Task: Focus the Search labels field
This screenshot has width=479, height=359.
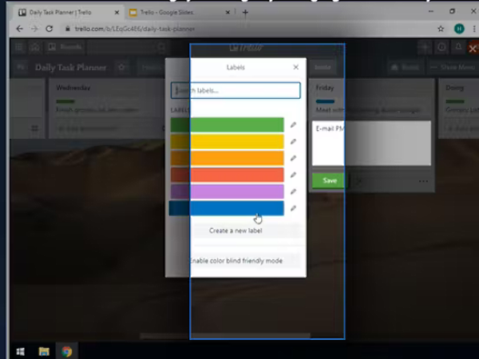Action: pos(236,90)
